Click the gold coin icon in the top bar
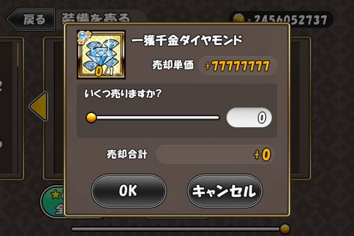This screenshot has height=236, width=354. pyautogui.click(x=238, y=19)
